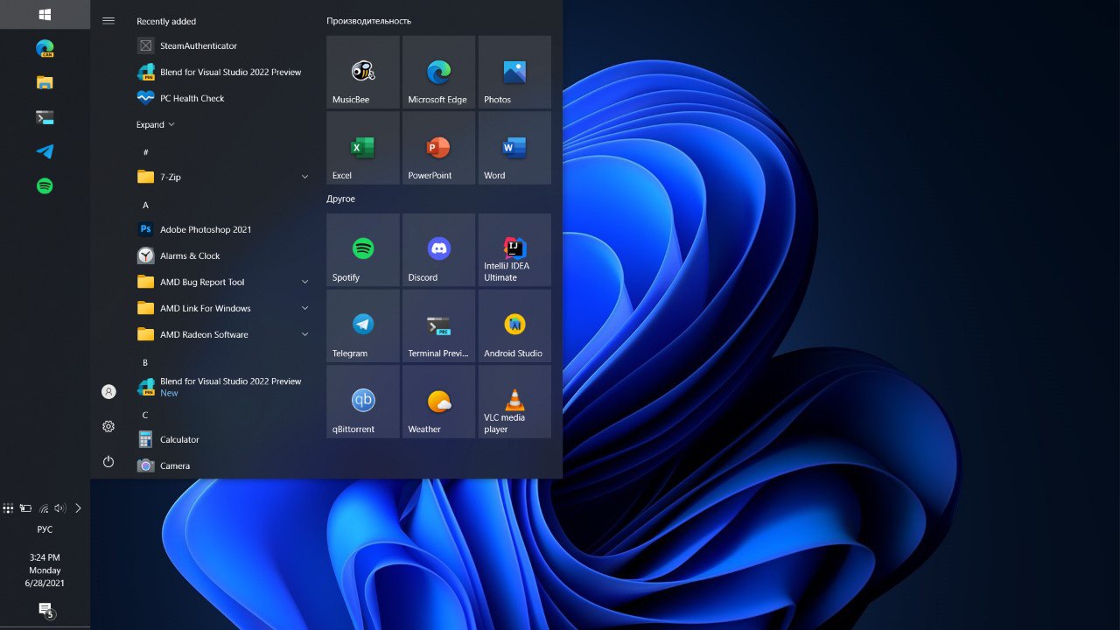This screenshot has width=1120, height=630.
Task: Open the Spotify tile in Другое group
Action: (x=363, y=250)
